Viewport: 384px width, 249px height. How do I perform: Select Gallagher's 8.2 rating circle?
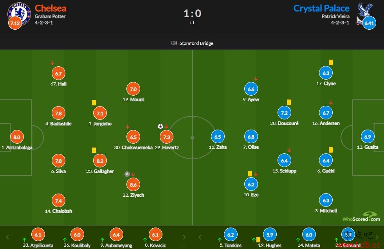[100, 161]
